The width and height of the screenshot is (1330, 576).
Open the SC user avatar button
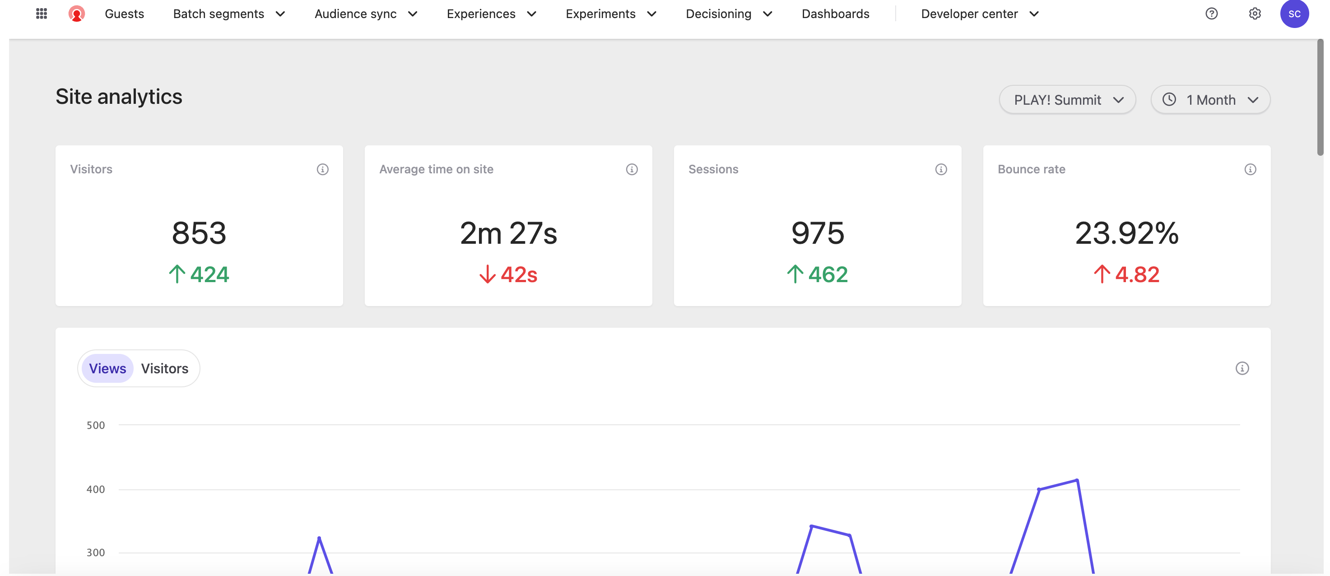pyautogui.click(x=1294, y=14)
